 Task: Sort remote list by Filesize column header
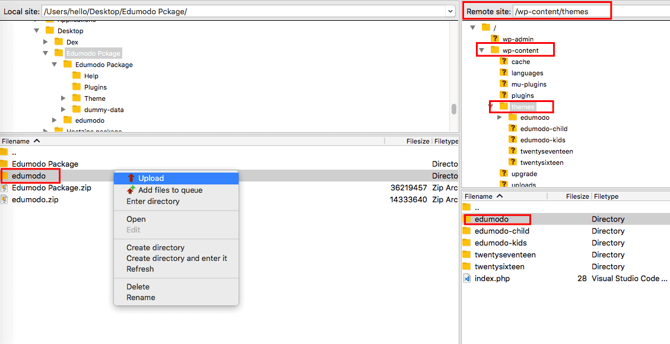pyautogui.click(x=576, y=196)
